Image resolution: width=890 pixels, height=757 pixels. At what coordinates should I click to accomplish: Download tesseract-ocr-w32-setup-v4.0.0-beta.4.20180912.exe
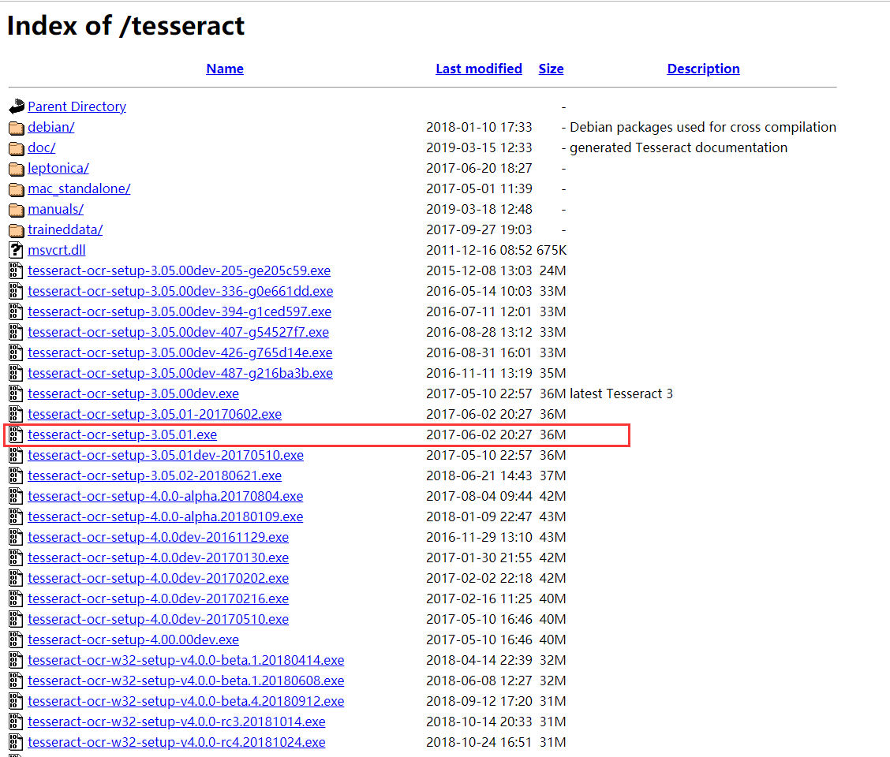pos(185,701)
